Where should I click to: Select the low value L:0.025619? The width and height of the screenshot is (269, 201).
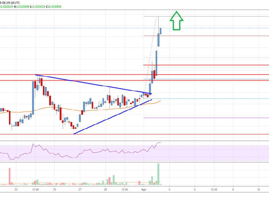(38, 7)
